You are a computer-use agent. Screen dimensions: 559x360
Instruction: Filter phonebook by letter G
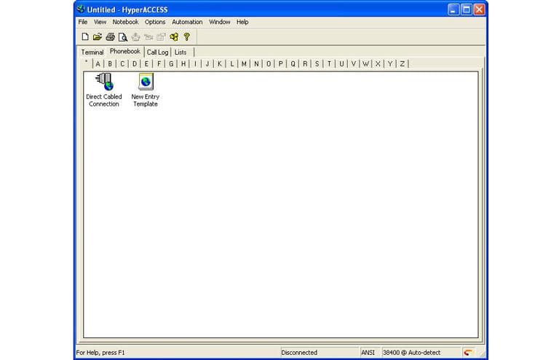click(171, 64)
